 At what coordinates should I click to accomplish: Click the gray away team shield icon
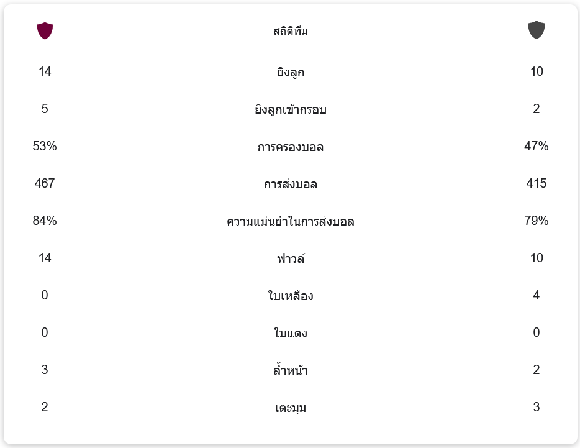tap(536, 30)
